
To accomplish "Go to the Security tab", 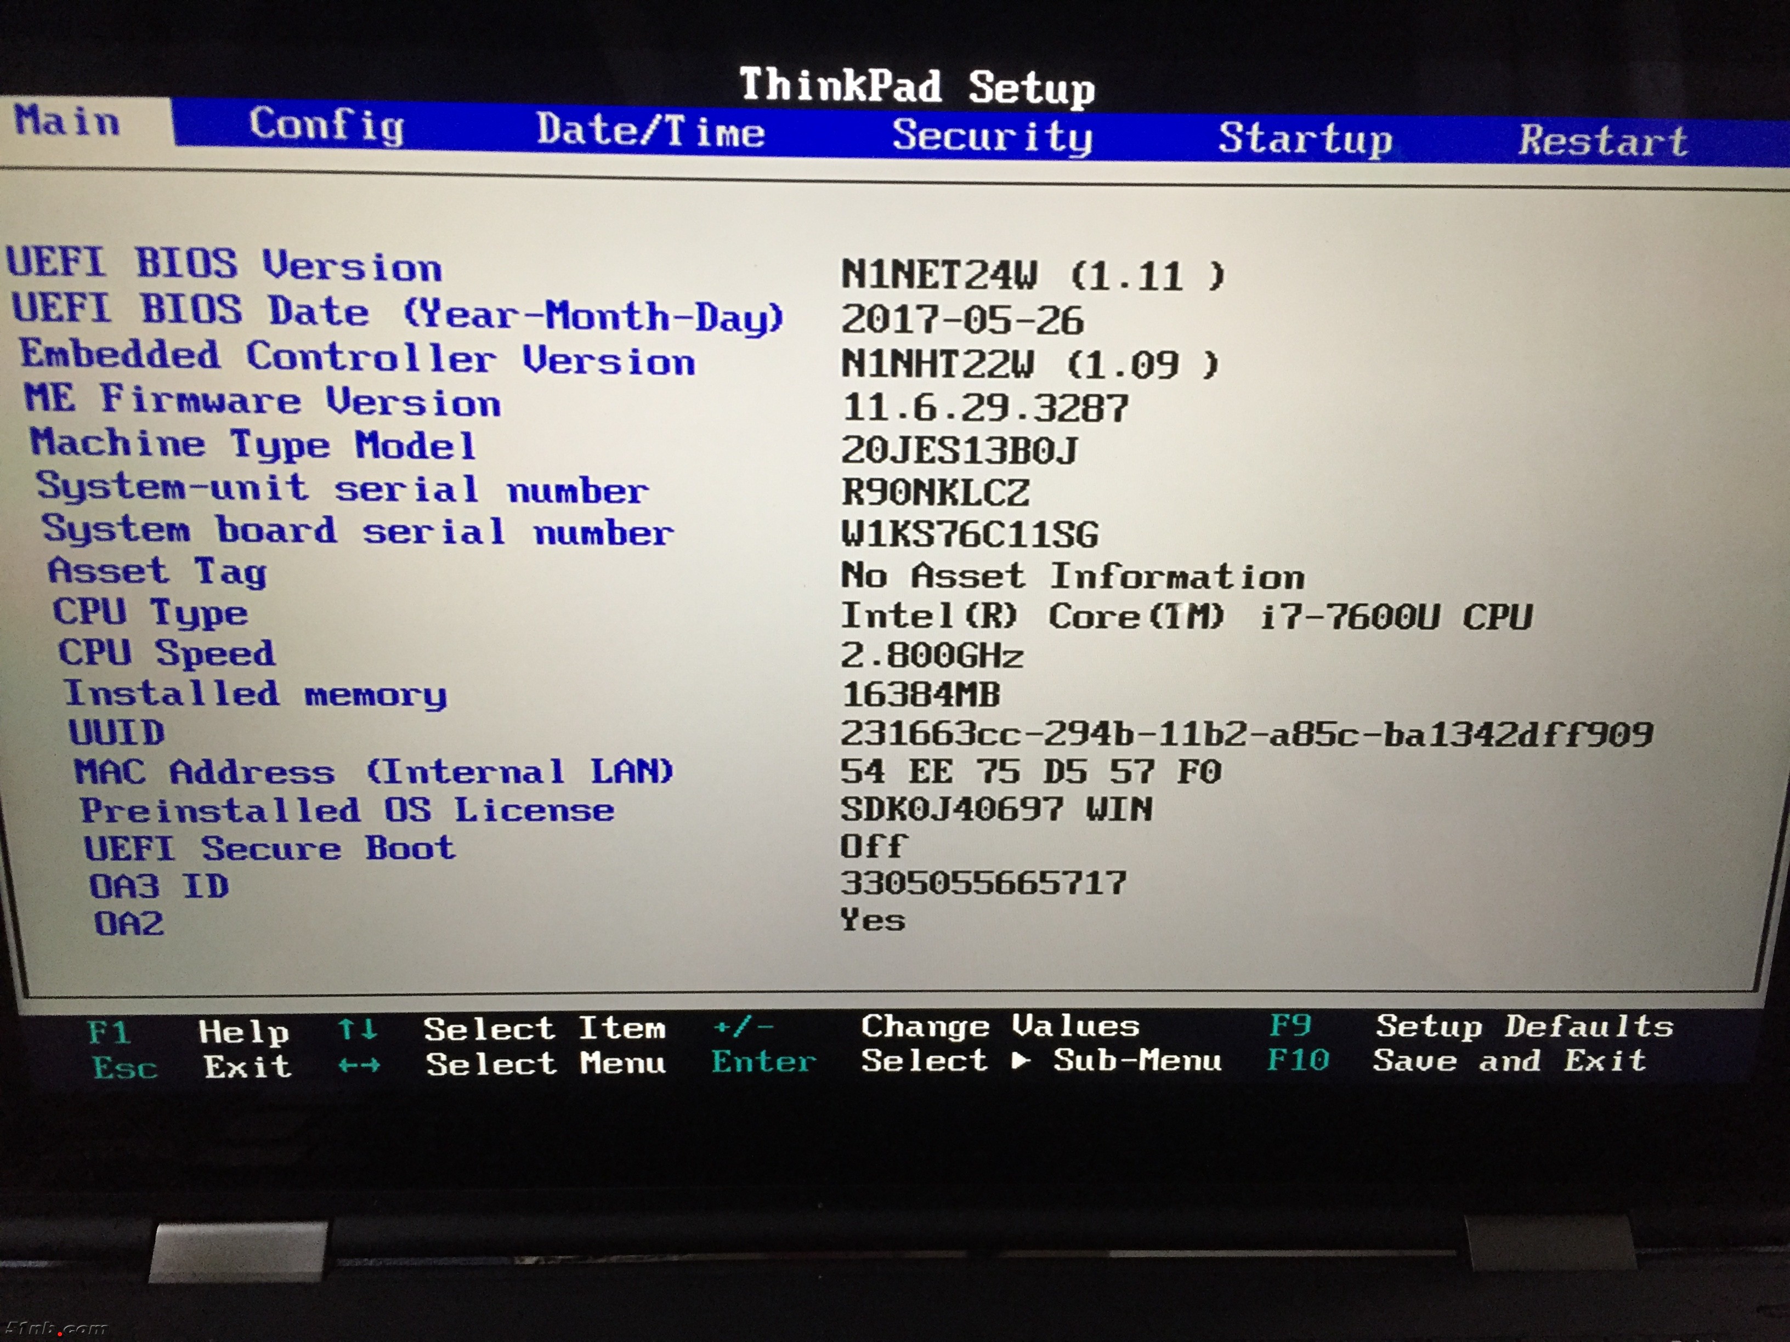I will [x=992, y=136].
